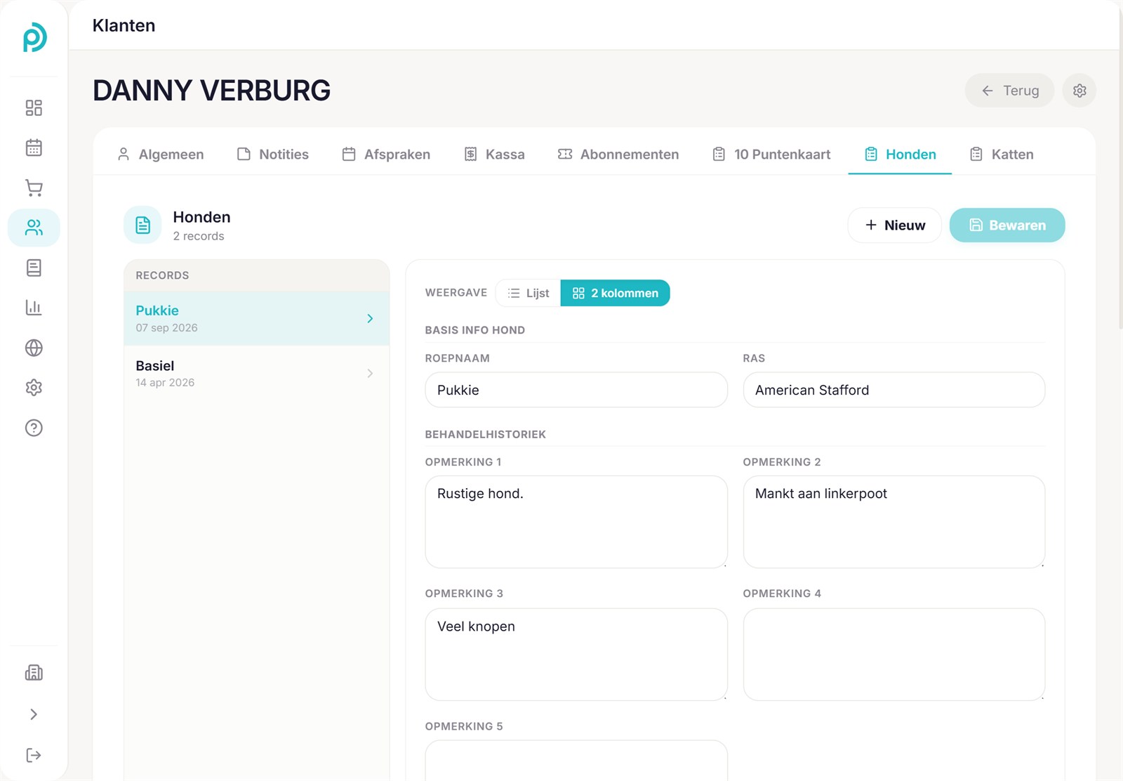Click the DANNY VERBURG customer heading
Screen dimensions: 1123x781
[211, 91]
